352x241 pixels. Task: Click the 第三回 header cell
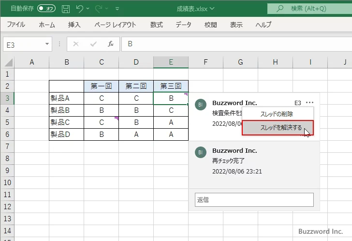pos(171,86)
